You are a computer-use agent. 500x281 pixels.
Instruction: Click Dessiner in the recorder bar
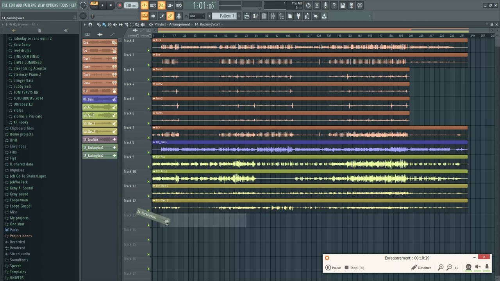(421, 268)
